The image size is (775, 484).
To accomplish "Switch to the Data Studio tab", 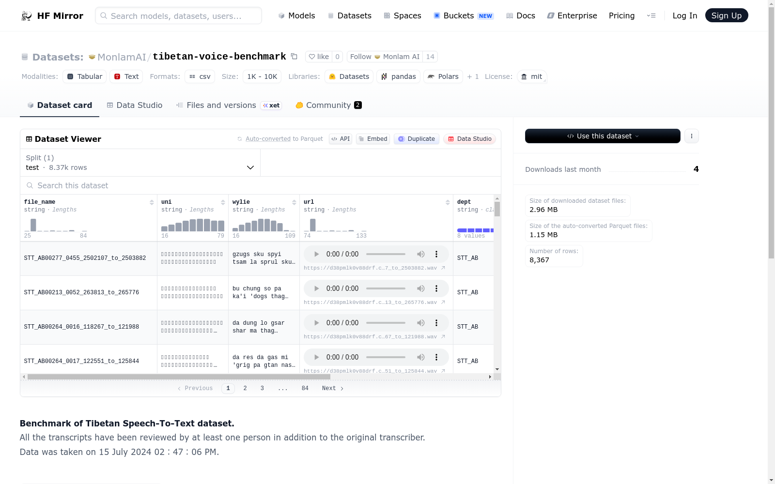I will coord(135,105).
